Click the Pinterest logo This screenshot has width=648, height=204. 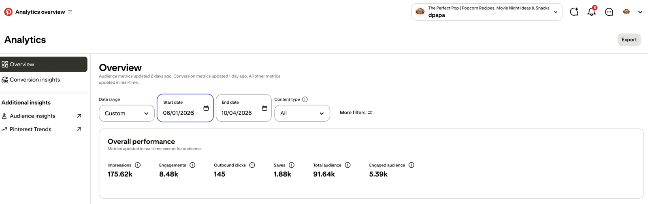point(8,12)
